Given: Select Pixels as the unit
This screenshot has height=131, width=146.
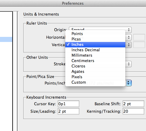Looking at the screenshot, I should tap(95, 77).
